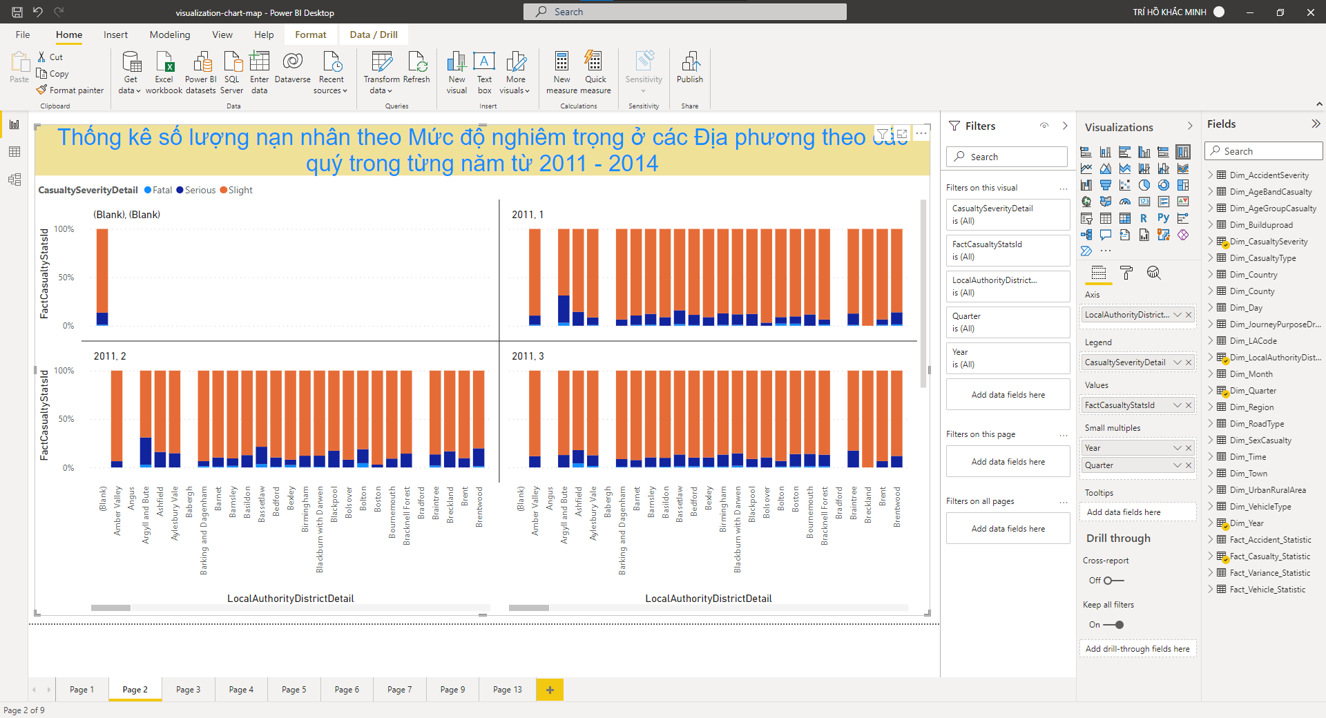The width and height of the screenshot is (1326, 718).
Task: Select the Matrix visualization
Action: tap(1125, 218)
